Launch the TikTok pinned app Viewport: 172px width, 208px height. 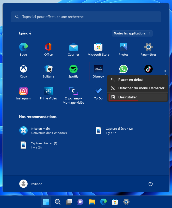(x=148, y=69)
